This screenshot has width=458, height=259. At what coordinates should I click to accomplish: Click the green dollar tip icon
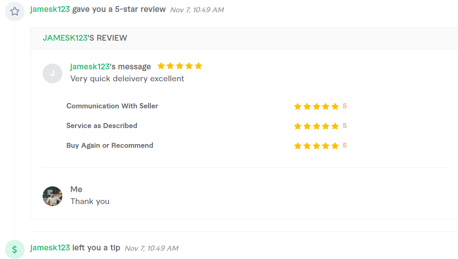(x=15, y=248)
